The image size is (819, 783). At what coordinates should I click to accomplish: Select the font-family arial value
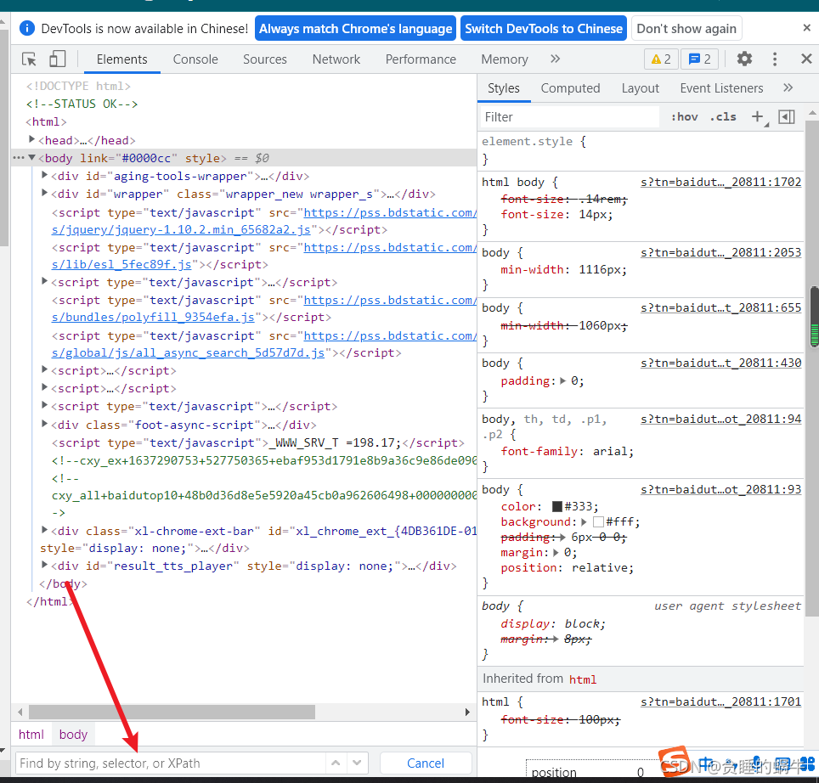click(611, 452)
